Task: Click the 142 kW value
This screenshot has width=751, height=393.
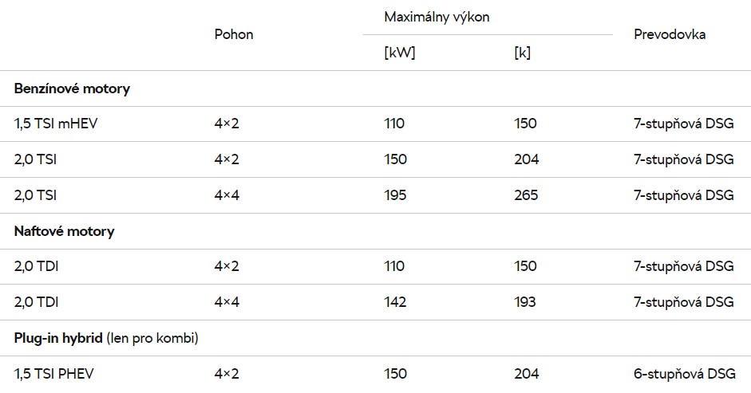Action: [395, 302]
